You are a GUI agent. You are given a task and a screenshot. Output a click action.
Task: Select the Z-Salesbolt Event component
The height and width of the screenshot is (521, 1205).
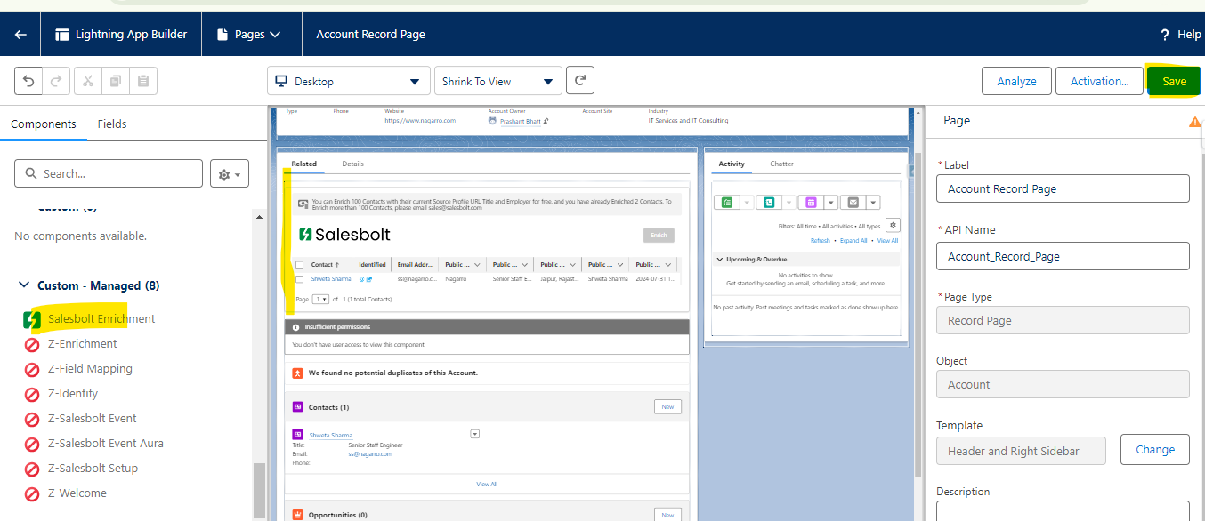(x=93, y=419)
